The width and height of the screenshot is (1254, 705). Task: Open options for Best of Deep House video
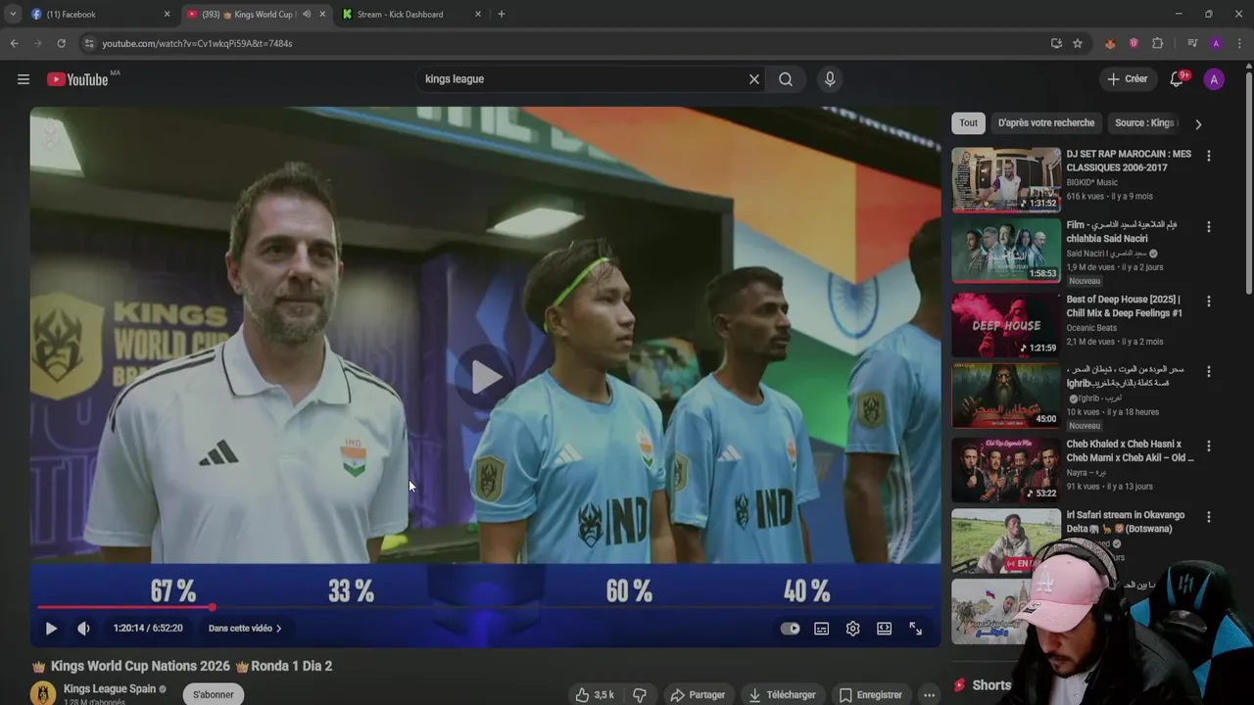point(1208,301)
